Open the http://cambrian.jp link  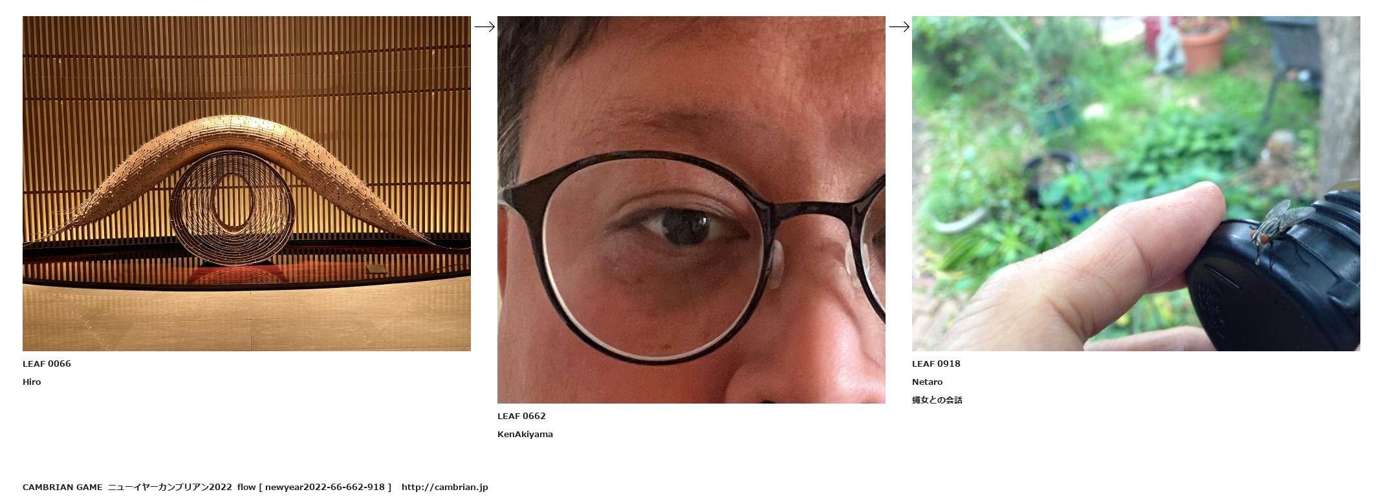coord(444,487)
